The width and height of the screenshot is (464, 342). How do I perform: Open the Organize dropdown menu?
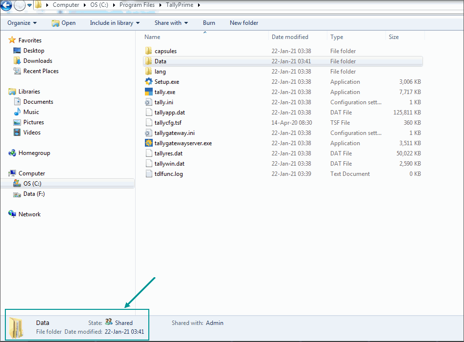coord(22,23)
